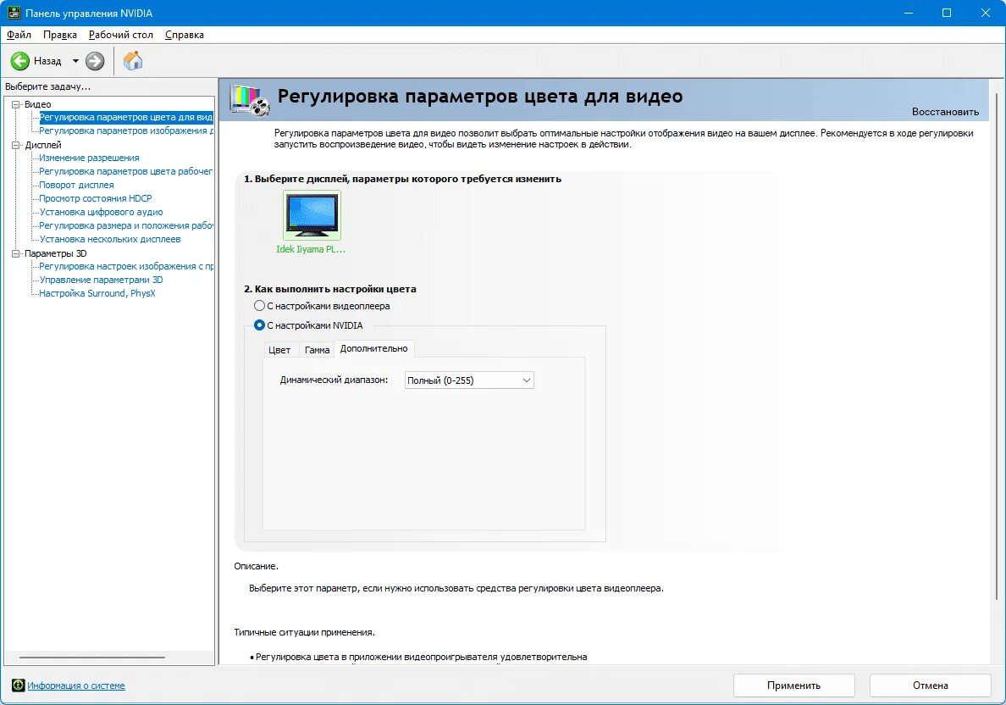Screen dimensions: 1006x705
Task: Click the NVIDIA icon in title bar
Action: click(x=14, y=13)
